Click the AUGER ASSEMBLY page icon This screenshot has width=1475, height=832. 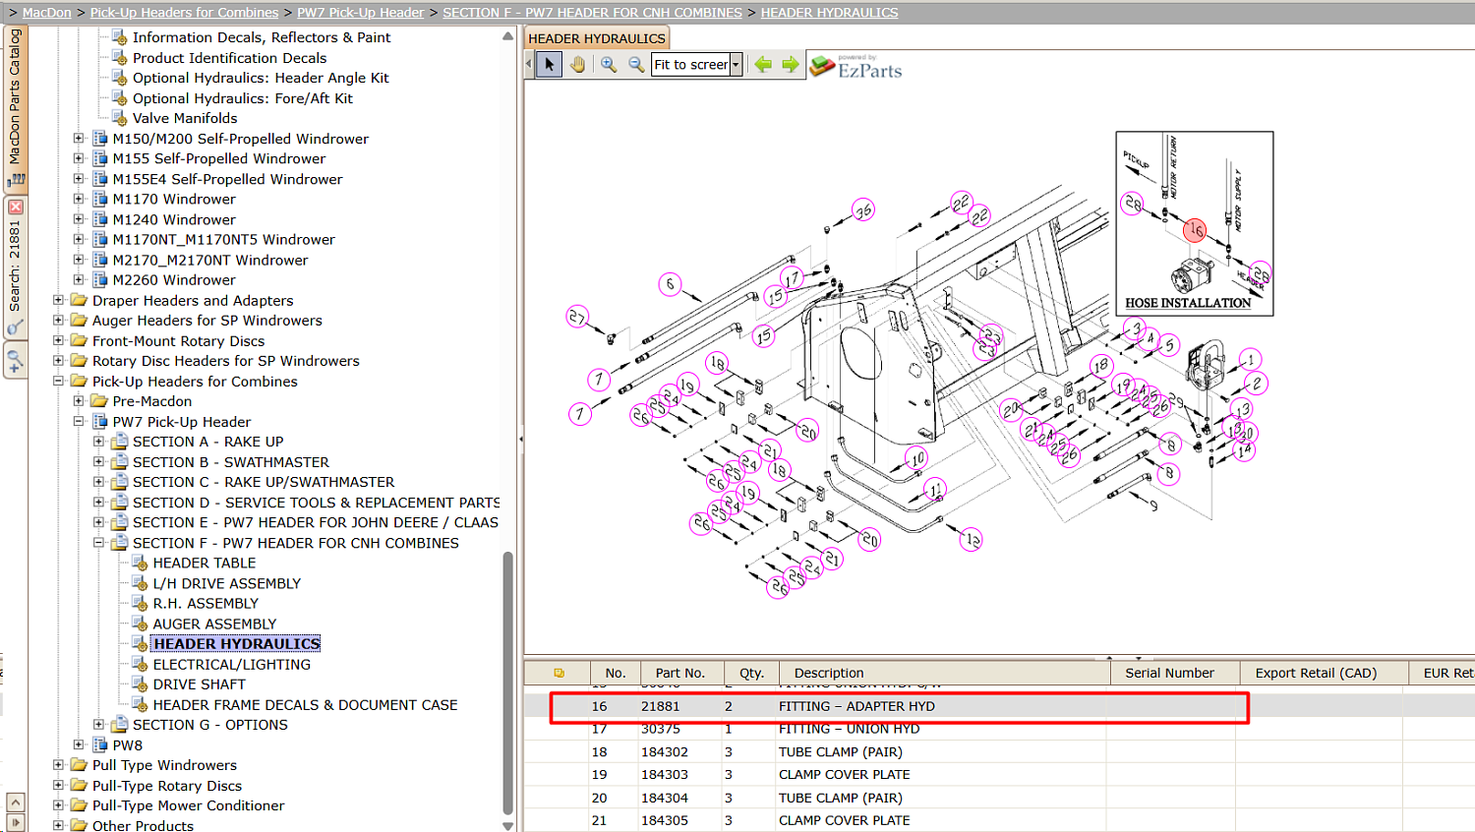(x=140, y=624)
